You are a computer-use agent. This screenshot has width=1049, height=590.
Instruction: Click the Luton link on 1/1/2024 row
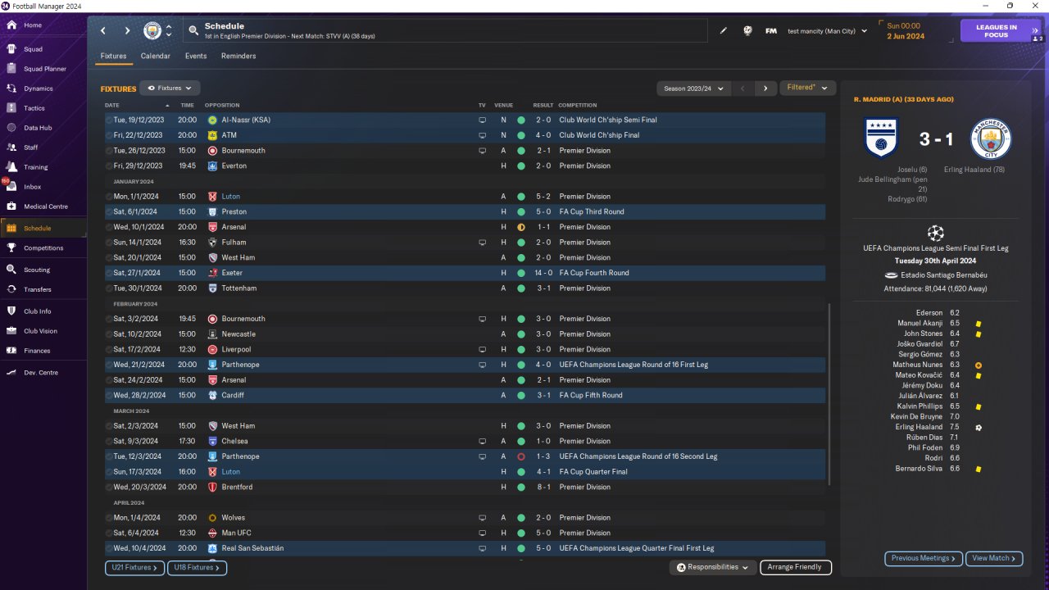click(230, 197)
